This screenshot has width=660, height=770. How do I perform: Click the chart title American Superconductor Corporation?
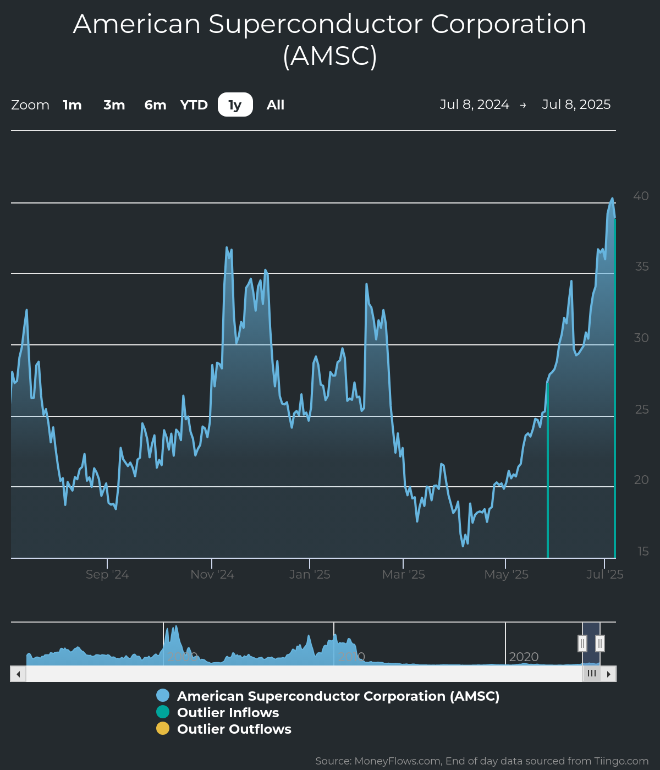tap(330, 40)
